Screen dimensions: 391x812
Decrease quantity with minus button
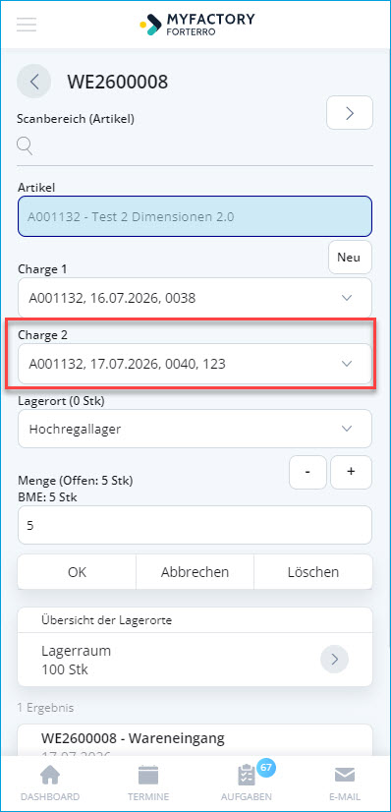pos(307,472)
